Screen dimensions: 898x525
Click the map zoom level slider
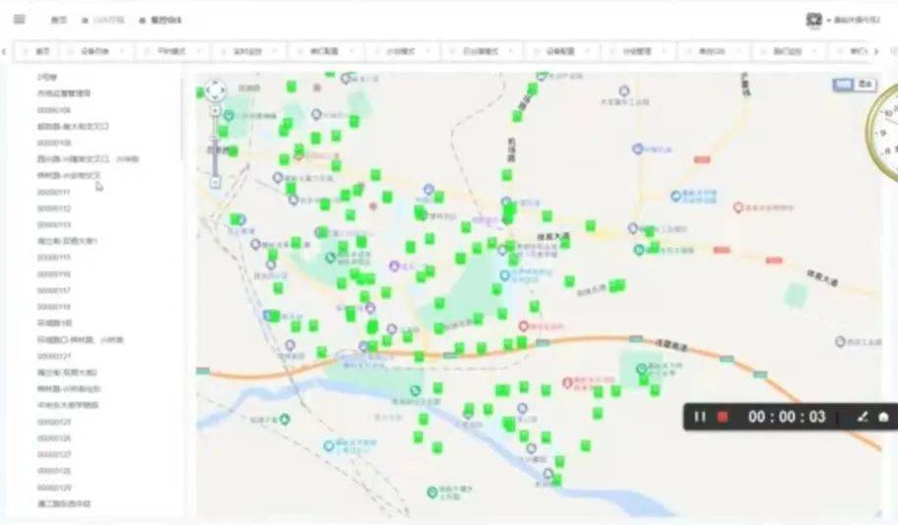point(216,146)
